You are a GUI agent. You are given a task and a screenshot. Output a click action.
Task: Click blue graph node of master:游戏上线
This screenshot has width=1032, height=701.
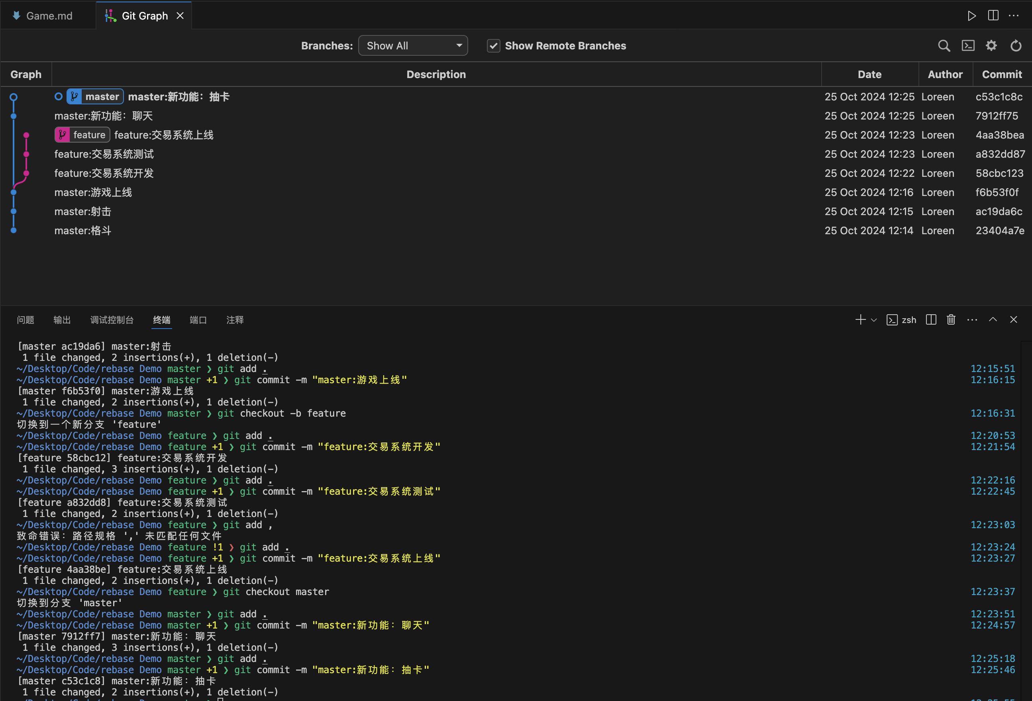[x=14, y=192]
